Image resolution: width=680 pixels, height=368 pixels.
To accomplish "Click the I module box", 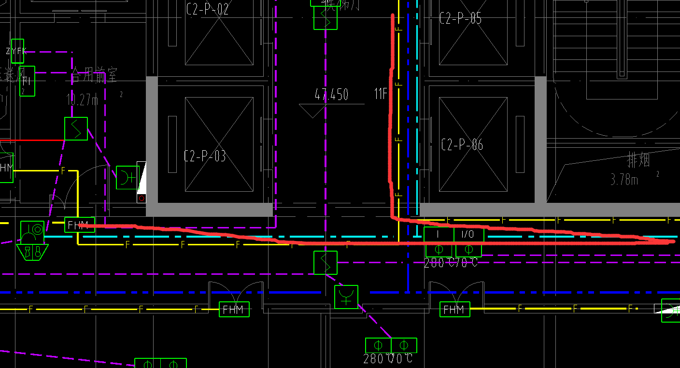I will point(439,235).
